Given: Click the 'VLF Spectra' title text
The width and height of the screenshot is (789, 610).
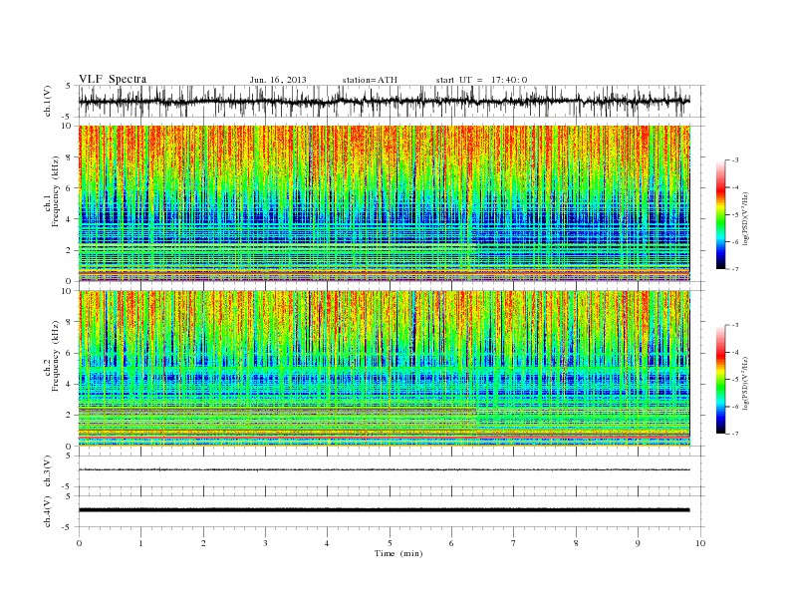Looking at the screenshot, I should [113, 79].
